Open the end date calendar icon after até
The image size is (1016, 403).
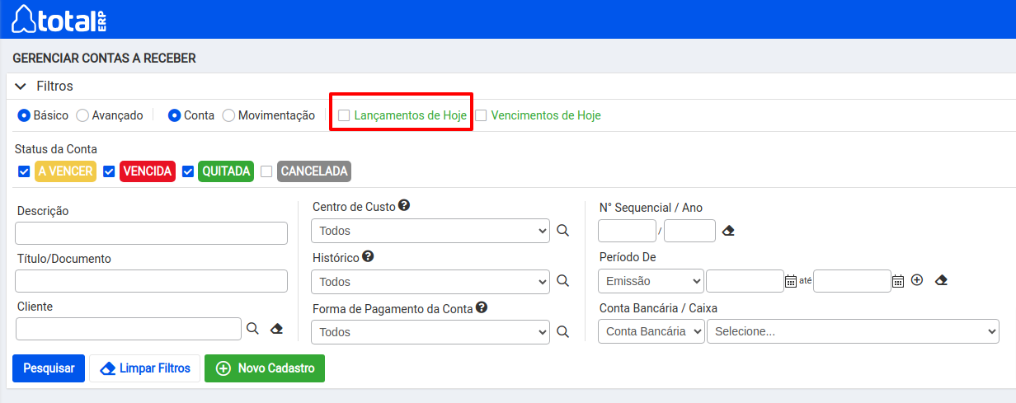pyautogui.click(x=898, y=281)
